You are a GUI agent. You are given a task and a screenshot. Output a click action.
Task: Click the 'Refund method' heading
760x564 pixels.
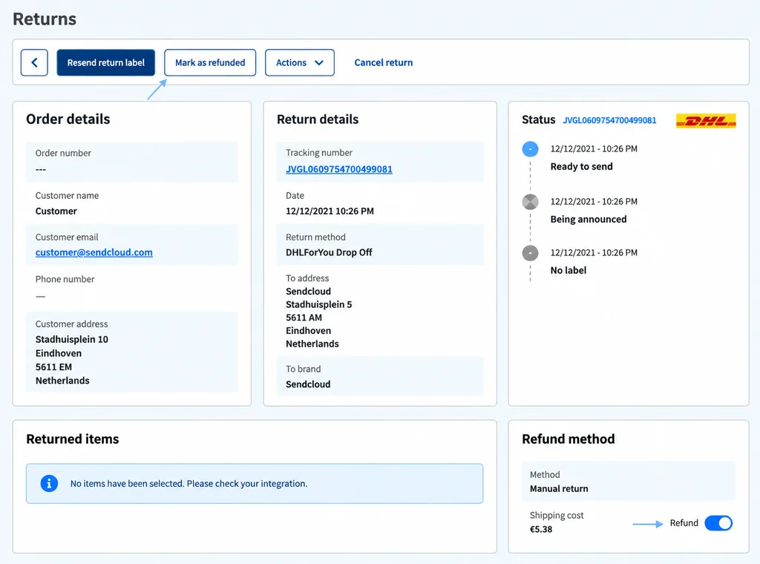coord(568,439)
